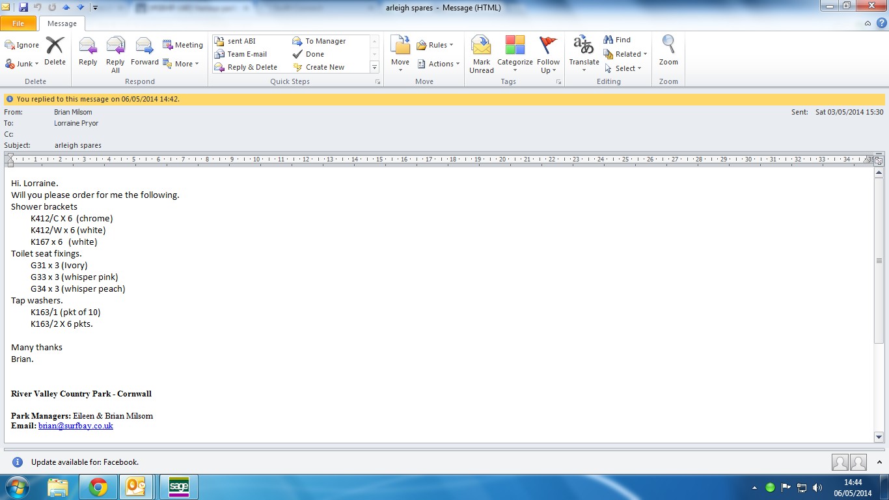Open the File tab
The height and width of the screenshot is (500, 889).
click(x=18, y=23)
